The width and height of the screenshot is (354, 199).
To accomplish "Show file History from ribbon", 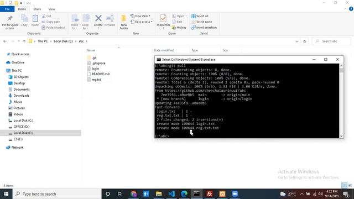I will (179, 28).
